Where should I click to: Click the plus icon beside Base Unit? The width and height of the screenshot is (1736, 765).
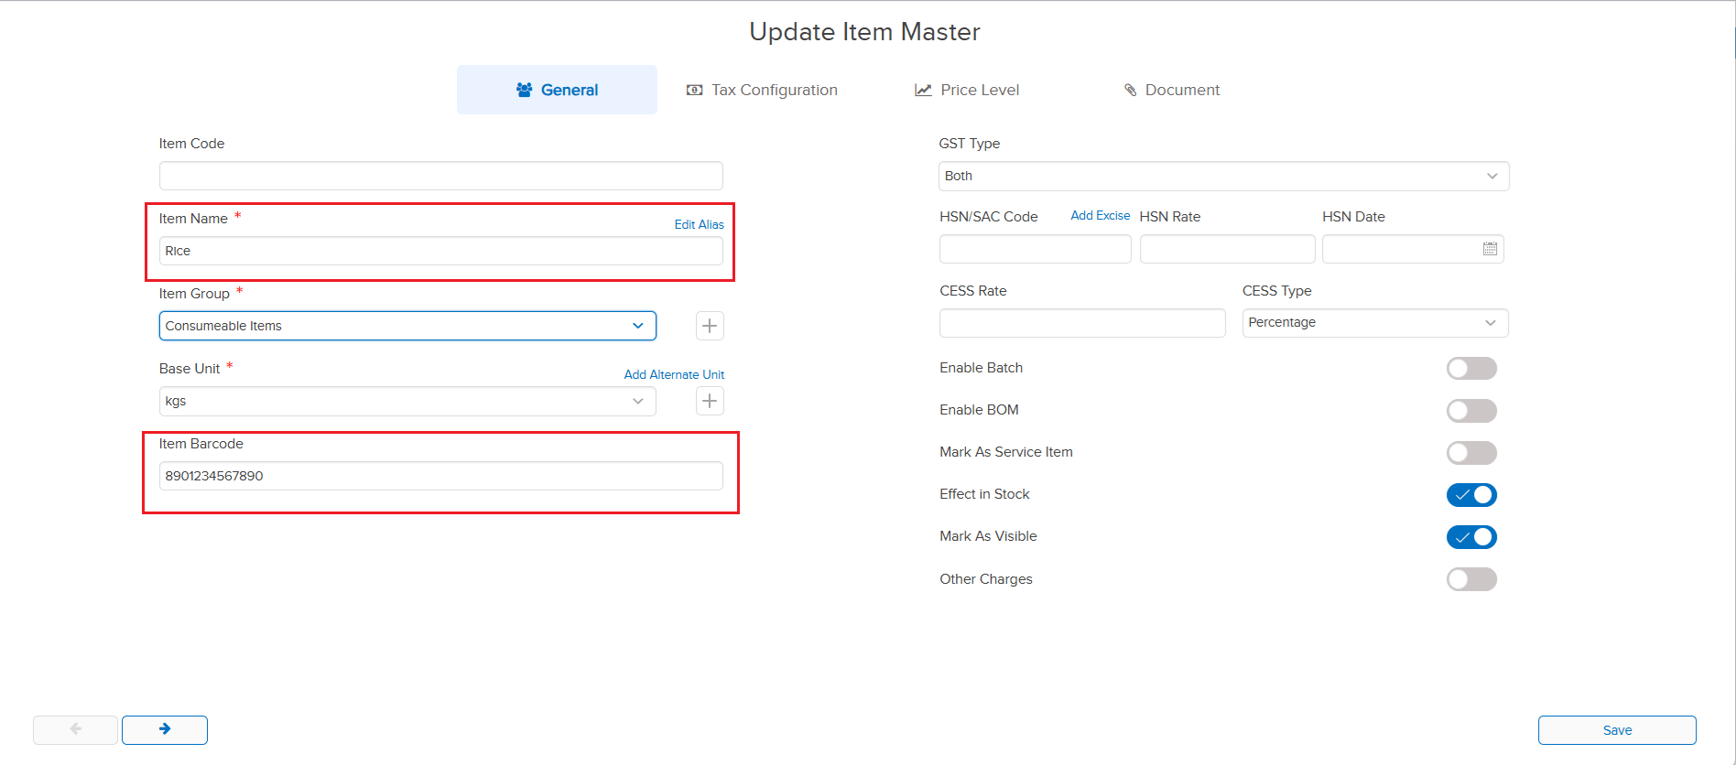pos(710,401)
